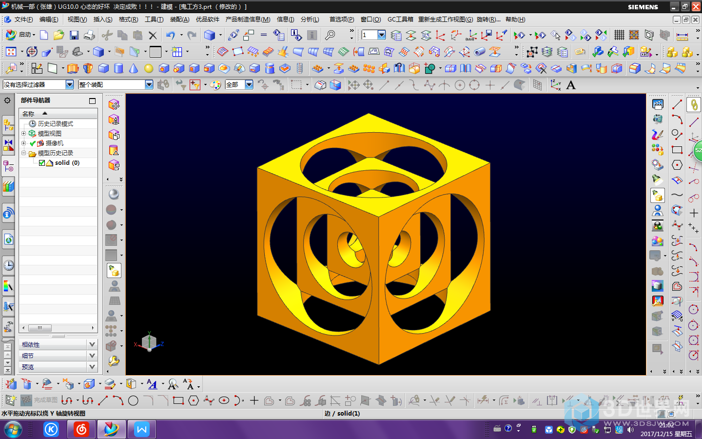Screen dimensions: 702x439
Task: Click the hexagon polygon tool in right toolbar
Action: pyautogui.click(x=677, y=165)
